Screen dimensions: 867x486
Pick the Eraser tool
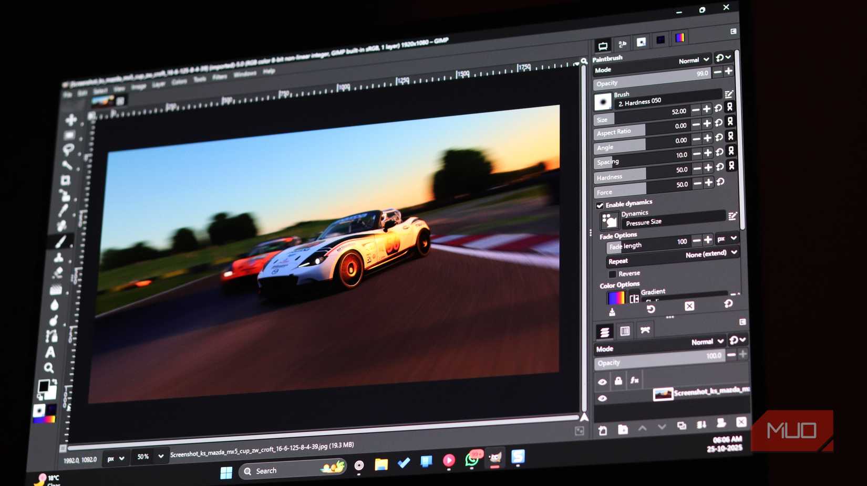point(57,273)
